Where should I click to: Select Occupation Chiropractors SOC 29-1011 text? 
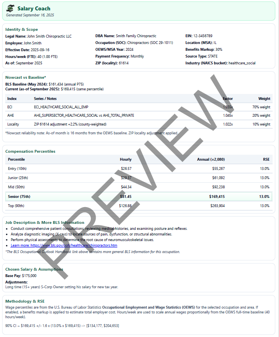(134, 43)
